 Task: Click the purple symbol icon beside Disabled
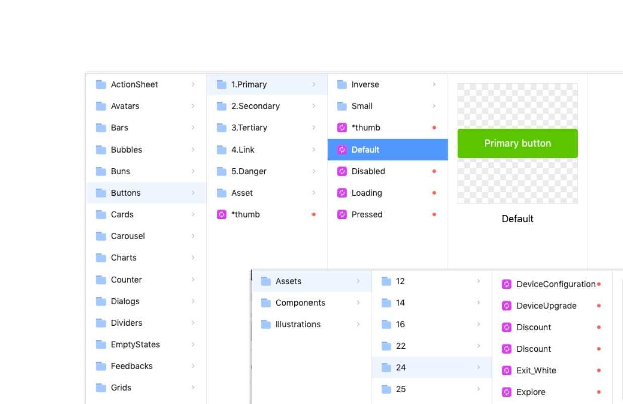click(x=342, y=171)
